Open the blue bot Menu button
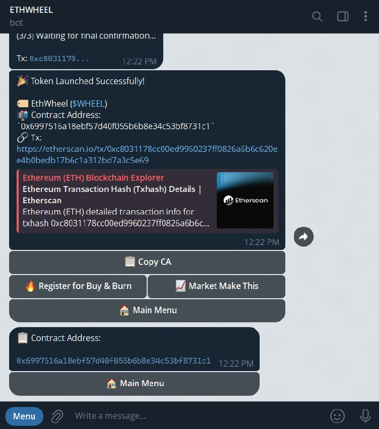 pyautogui.click(x=24, y=417)
